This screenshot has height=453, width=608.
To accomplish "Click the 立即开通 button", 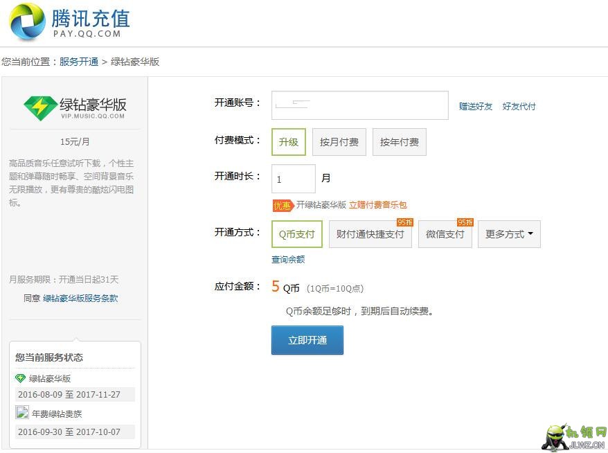I will 307,340.
